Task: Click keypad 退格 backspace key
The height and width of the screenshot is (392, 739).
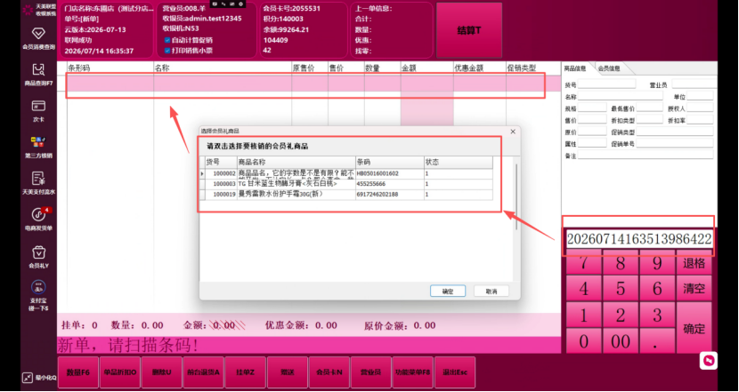Action: (x=694, y=263)
